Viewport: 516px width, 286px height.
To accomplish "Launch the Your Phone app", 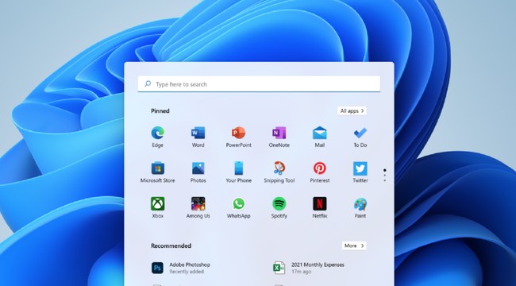I will 239,168.
